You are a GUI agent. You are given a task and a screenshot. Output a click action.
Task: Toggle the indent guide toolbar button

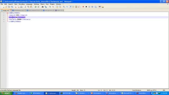[x=70, y=7]
